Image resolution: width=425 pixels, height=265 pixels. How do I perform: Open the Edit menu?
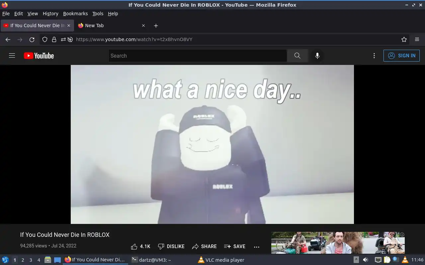(19, 14)
